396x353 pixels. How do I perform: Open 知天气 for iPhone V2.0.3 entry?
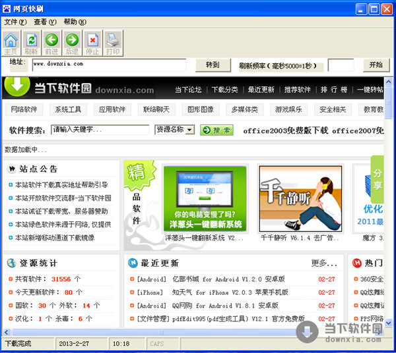(x=230, y=292)
